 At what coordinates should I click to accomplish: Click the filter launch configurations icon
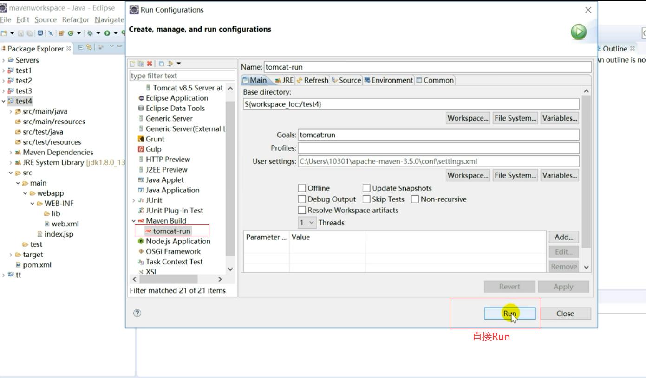(170, 64)
